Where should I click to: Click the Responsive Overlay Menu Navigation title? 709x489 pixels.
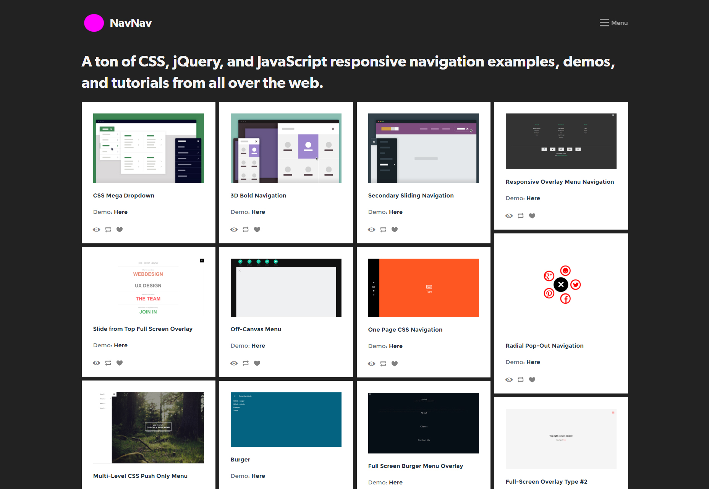coord(560,182)
